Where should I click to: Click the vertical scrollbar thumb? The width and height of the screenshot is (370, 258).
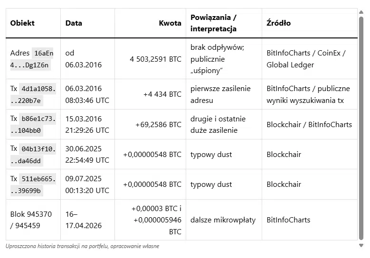[361, 128]
